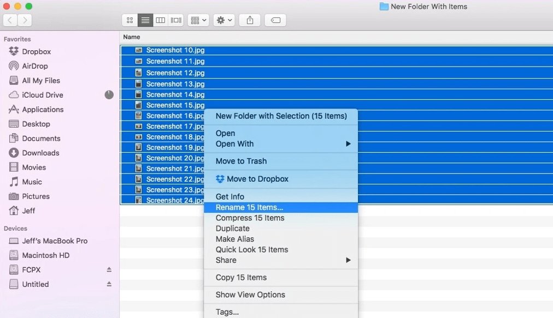Switch to Cover Flow view
This screenshot has height=318, width=553.
[176, 20]
